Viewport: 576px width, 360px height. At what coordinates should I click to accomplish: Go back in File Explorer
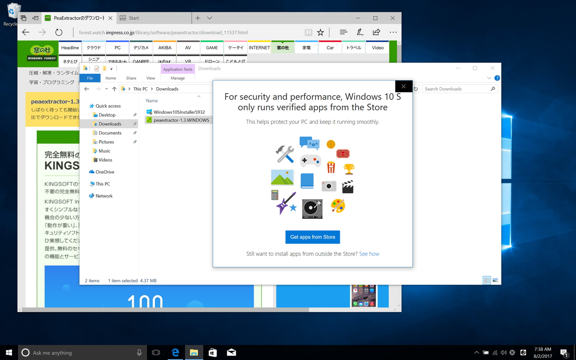tap(87, 89)
